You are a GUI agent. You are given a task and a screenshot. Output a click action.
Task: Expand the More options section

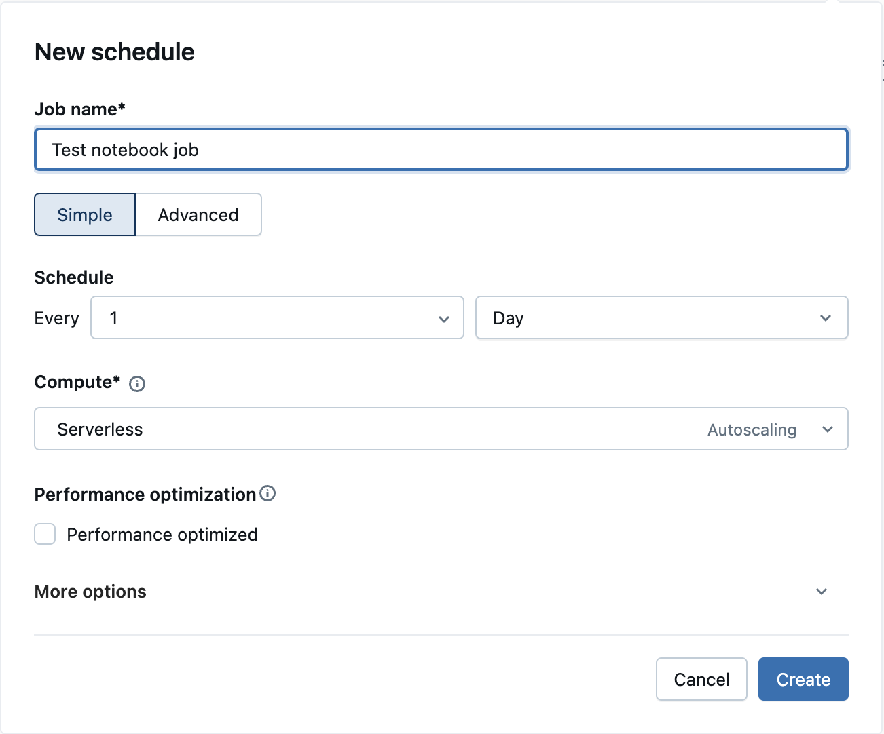point(91,592)
